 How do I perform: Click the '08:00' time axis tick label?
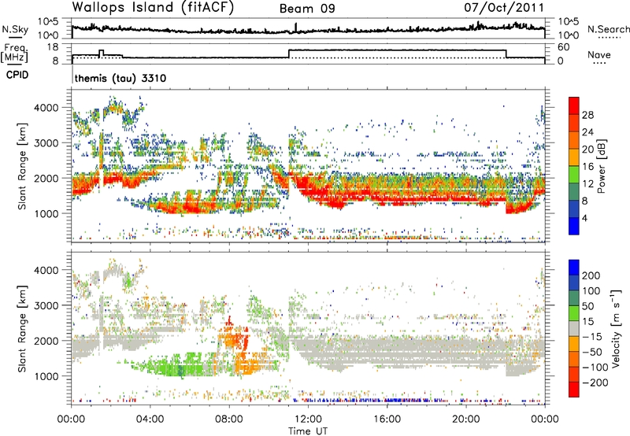click(228, 419)
